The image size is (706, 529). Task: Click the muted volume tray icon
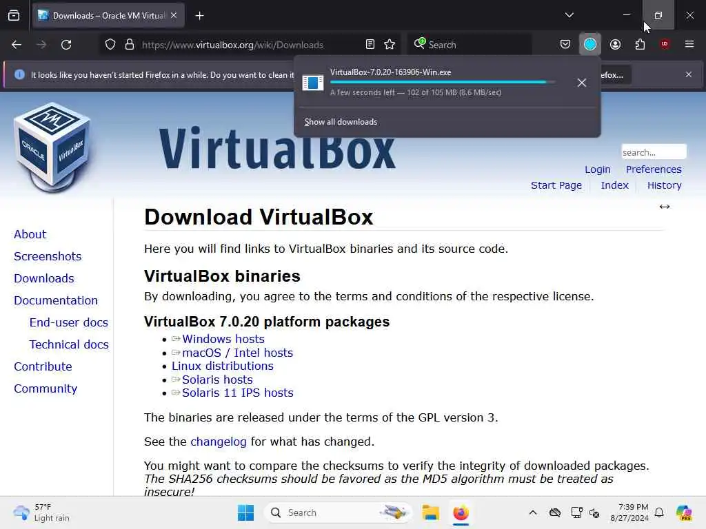click(x=594, y=512)
